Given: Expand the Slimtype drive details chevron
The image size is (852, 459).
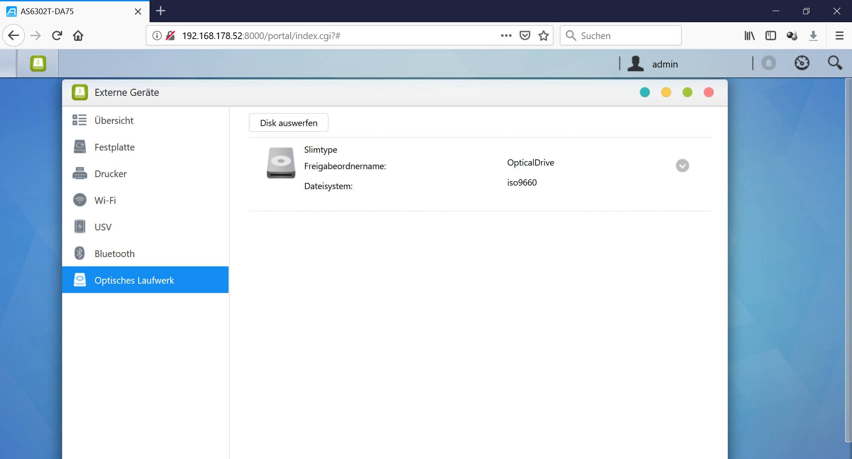Looking at the screenshot, I should click(x=682, y=166).
